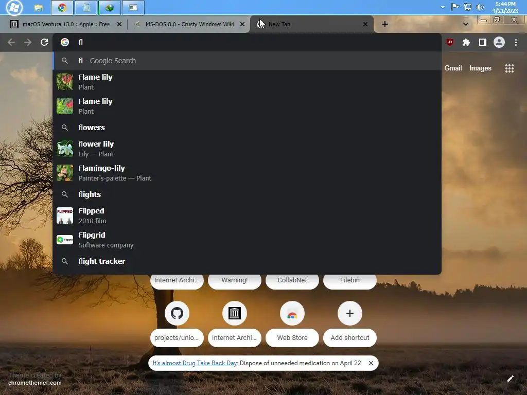Open the profile avatar icon
This screenshot has width=527, height=395.
499,42
